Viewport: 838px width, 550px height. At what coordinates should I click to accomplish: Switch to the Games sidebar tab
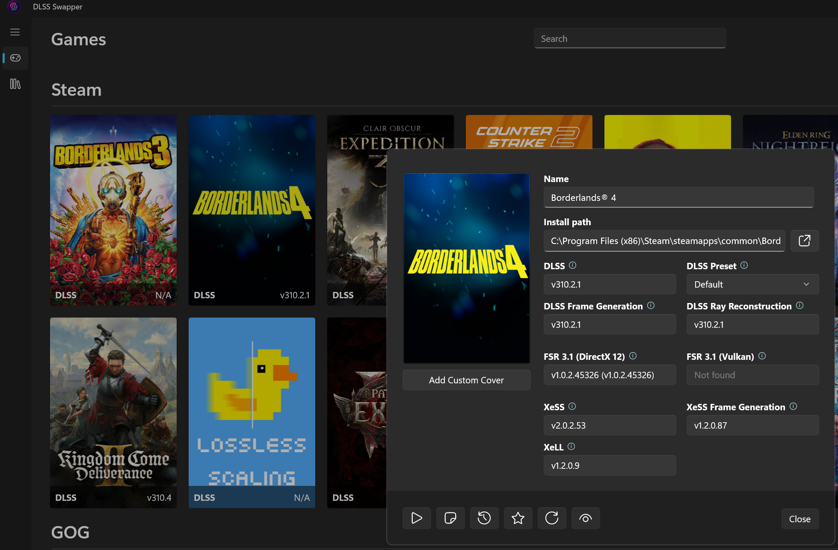click(15, 58)
